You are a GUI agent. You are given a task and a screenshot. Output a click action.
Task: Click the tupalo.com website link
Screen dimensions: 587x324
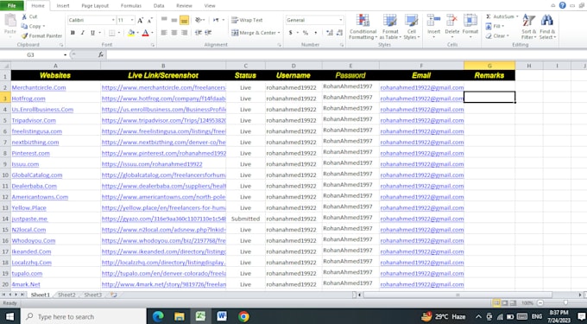click(x=27, y=273)
